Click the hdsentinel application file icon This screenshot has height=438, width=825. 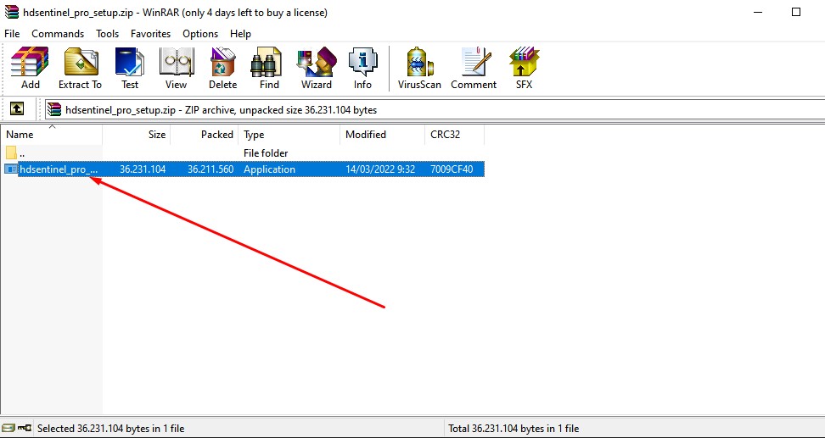pos(10,169)
